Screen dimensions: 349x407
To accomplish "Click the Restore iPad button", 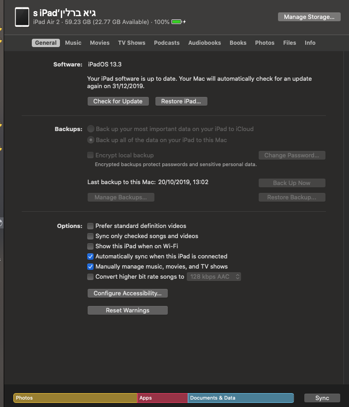I will pyautogui.click(x=181, y=101).
